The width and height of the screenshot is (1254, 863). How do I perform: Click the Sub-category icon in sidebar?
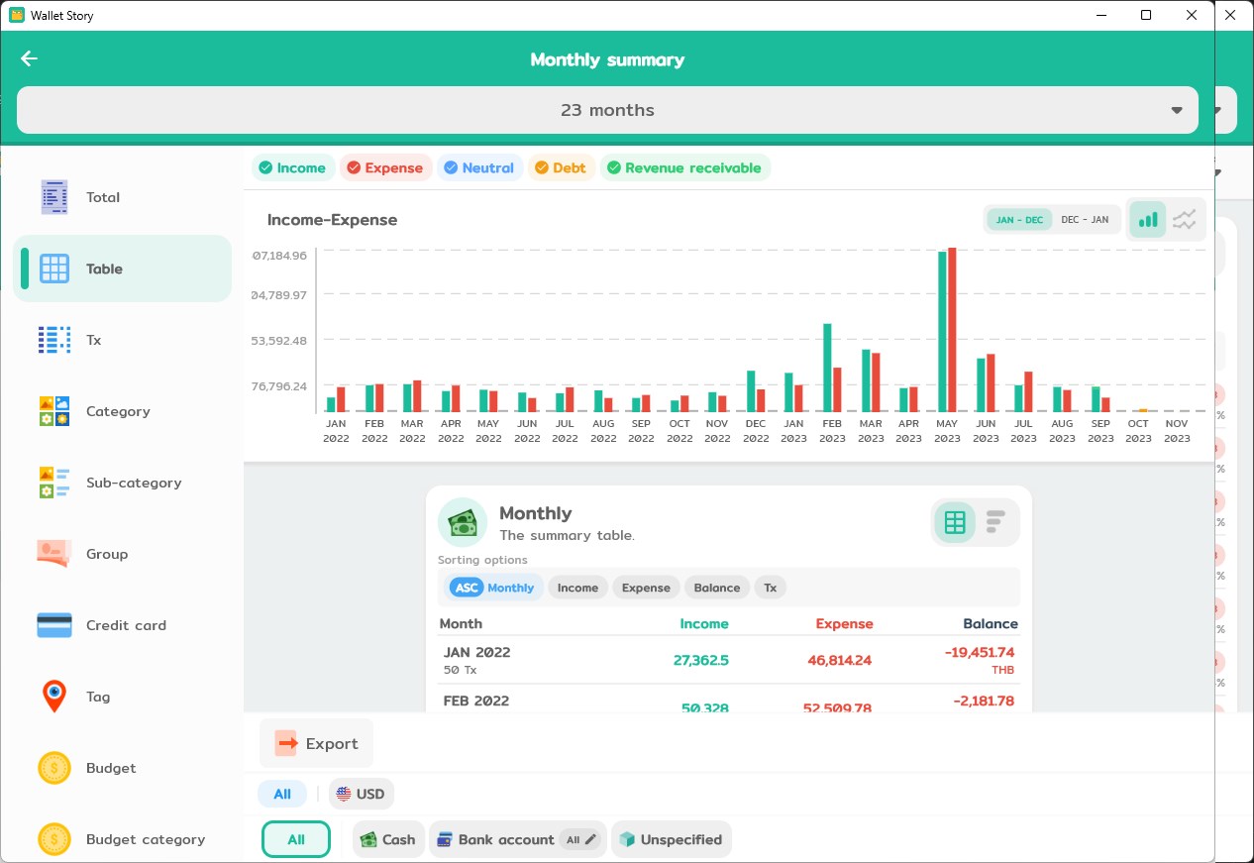click(54, 483)
